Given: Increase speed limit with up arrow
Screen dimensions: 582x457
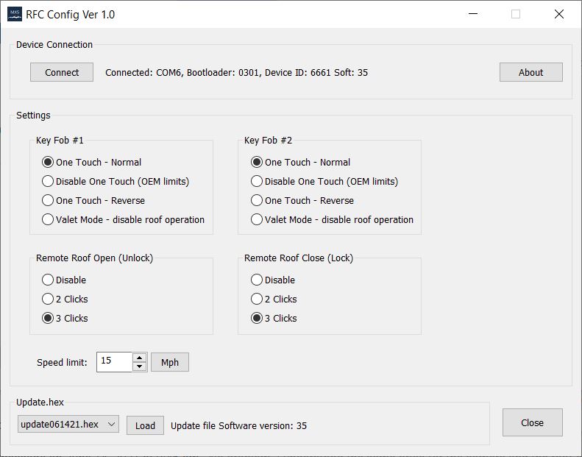Looking at the screenshot, I should pos(140,358).
